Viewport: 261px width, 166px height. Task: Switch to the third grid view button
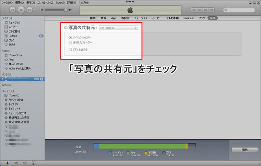[206, 10]
